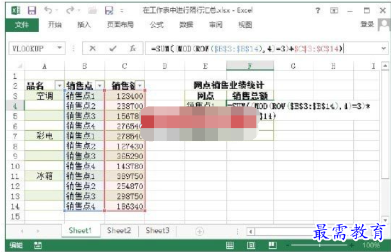Viewport: 391px width, 252px height.
Task: Click the user account avatar icon
Action: pos(384,25)
